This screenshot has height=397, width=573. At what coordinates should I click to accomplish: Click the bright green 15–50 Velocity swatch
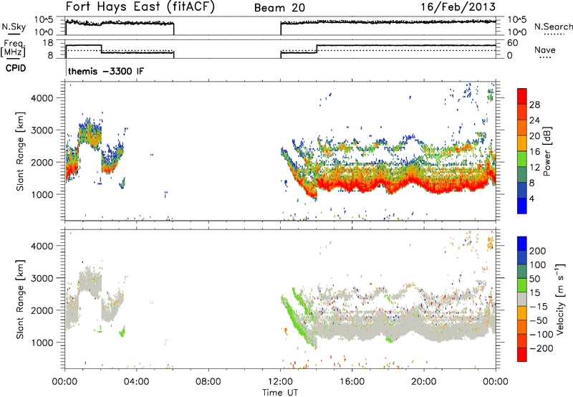pos(522,285)
